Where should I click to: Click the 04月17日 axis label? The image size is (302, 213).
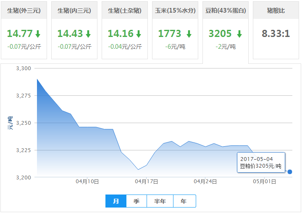coord(146,181)
